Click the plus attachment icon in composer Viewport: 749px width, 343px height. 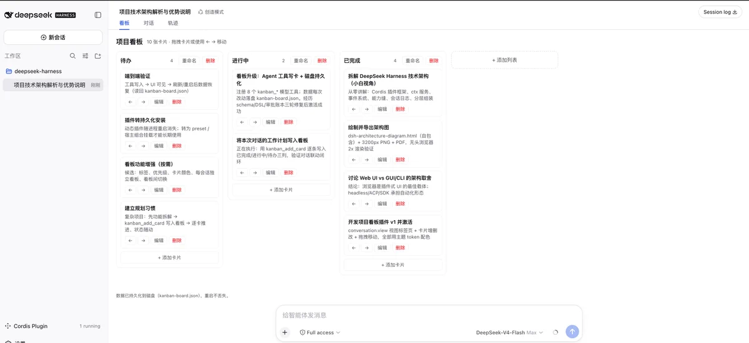click(285, 332)
